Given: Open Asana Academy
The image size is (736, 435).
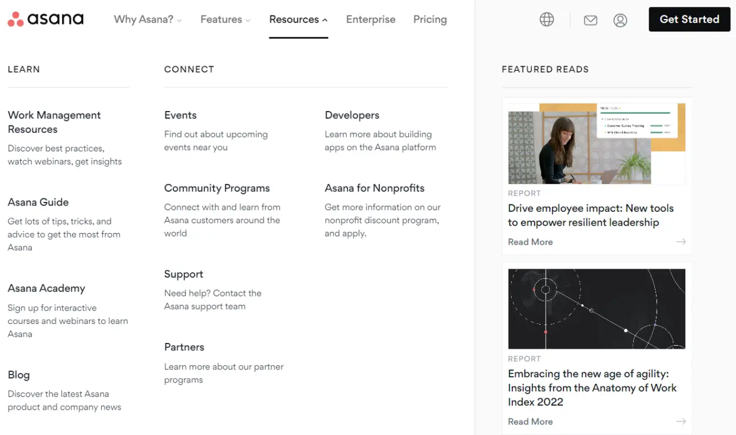Looking at the screenshot, I should click(46, 288).
